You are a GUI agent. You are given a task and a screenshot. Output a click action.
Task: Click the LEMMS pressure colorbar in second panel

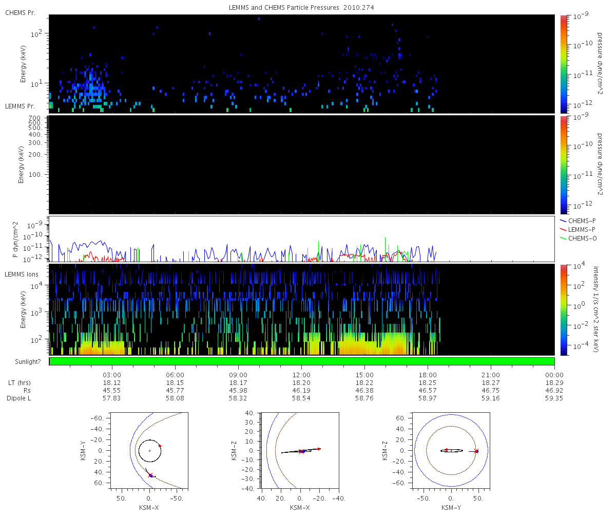click(x=564, y=164)
